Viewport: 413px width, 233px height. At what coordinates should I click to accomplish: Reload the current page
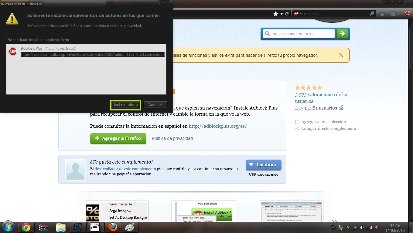click(x=287, y=14)
